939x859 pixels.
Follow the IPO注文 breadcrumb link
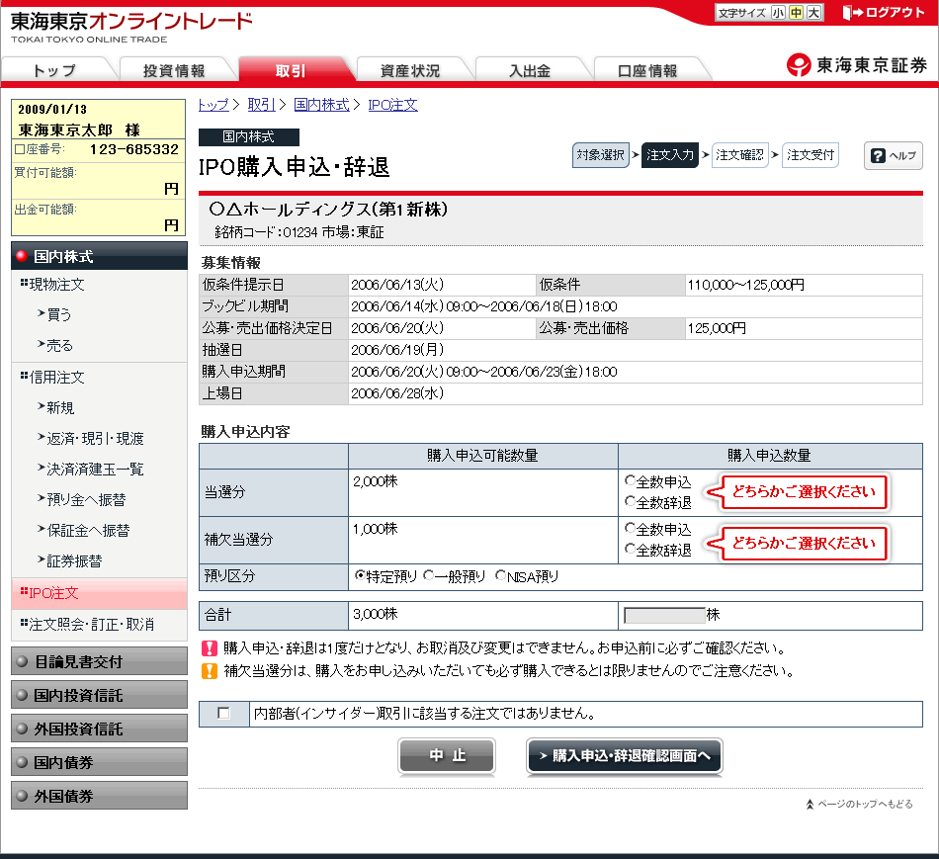coord(392,105)
